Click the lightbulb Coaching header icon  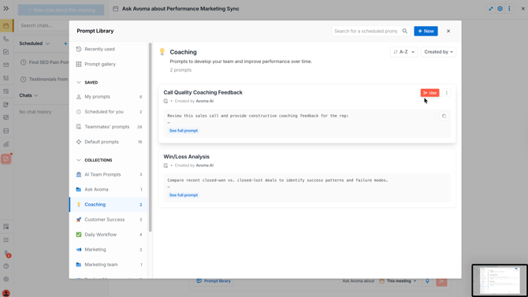coord(162,51)
